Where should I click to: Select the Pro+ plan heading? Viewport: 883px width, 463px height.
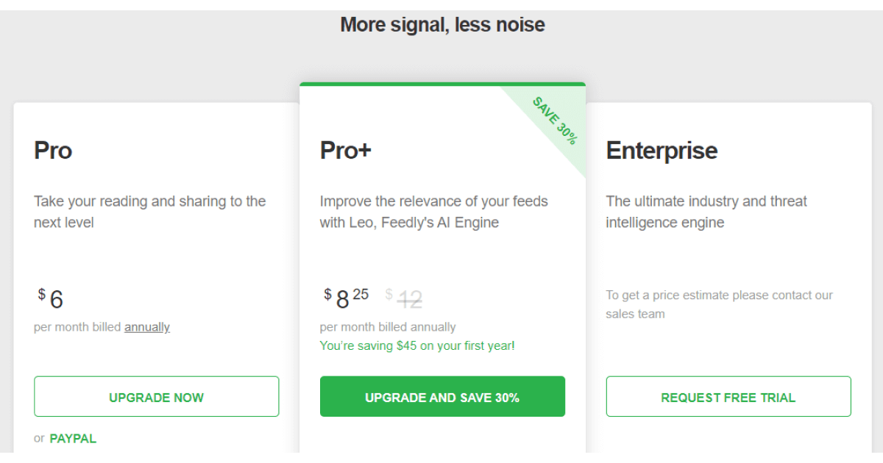pyautogui.click(x=346, y=151)
